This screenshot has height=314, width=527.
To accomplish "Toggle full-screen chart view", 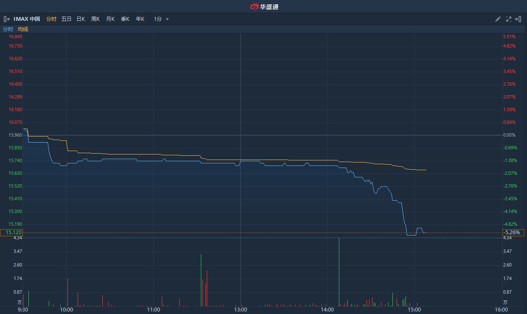I will [x=509, y=19].
